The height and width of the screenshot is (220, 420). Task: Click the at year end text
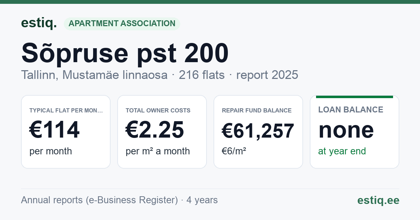pos(342,151)
